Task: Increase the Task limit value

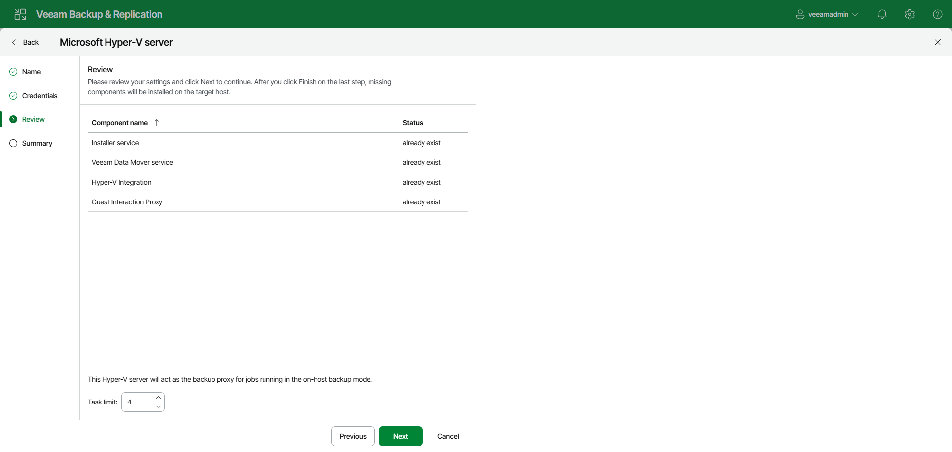Action: [159, 398]
